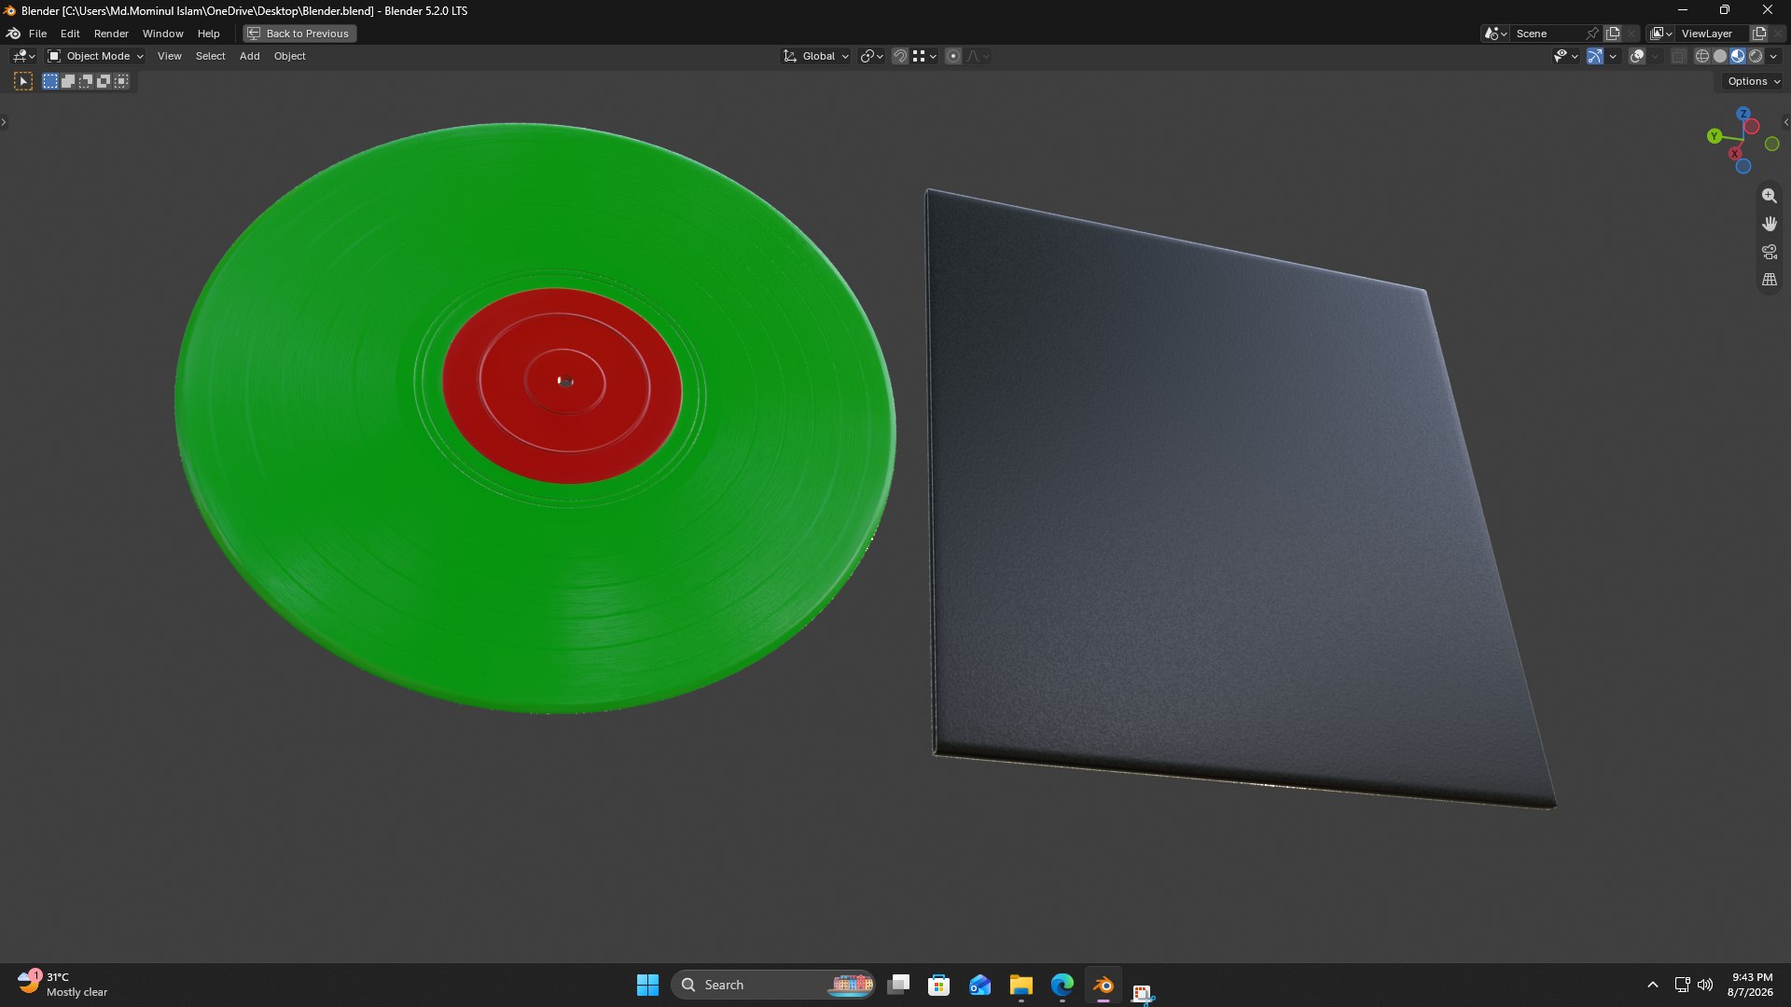1791x1007 pixels.
Task: Expand the left toolbar arrow
Action: coord(4,122)
